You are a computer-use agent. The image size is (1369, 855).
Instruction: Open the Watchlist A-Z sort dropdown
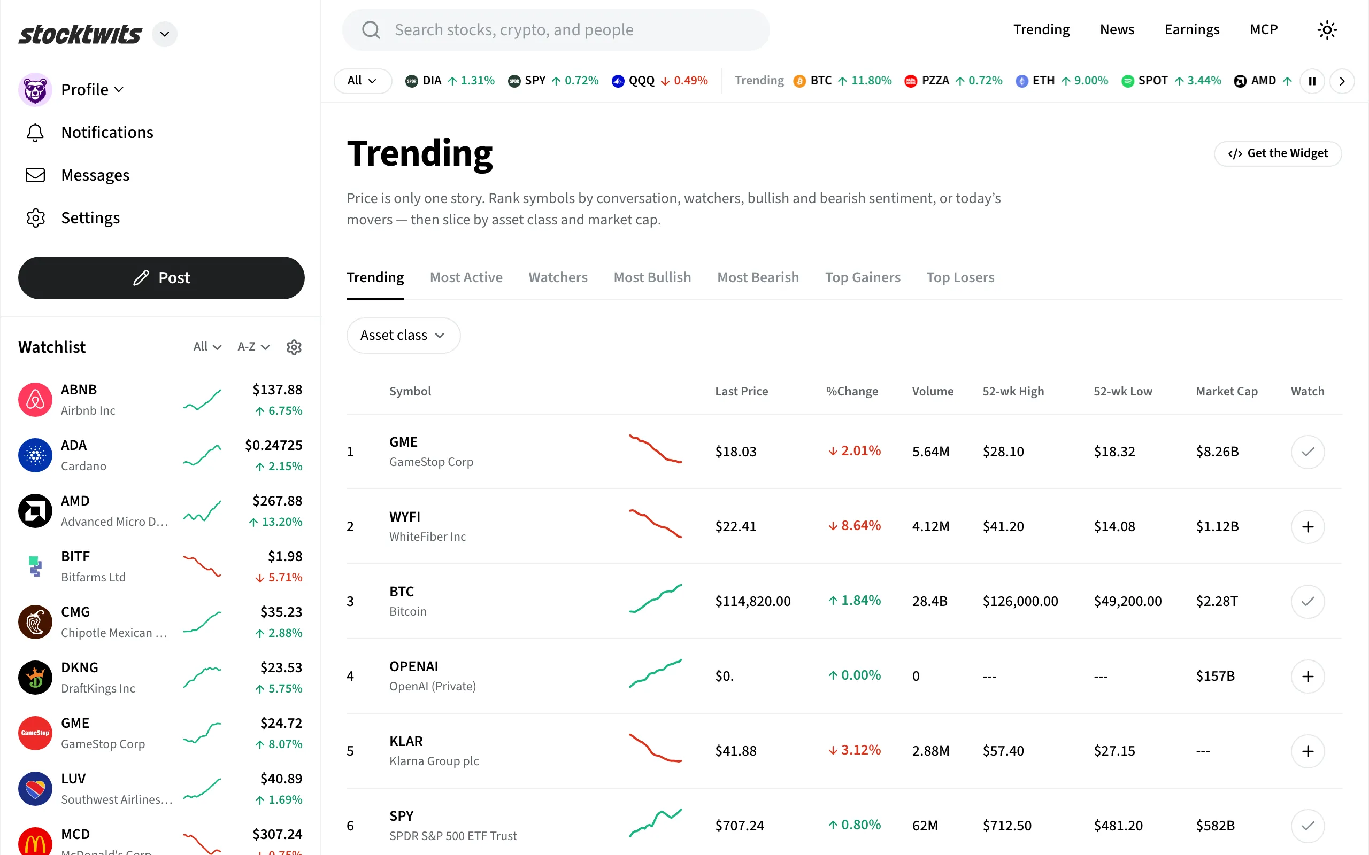[x=253, y=347]
